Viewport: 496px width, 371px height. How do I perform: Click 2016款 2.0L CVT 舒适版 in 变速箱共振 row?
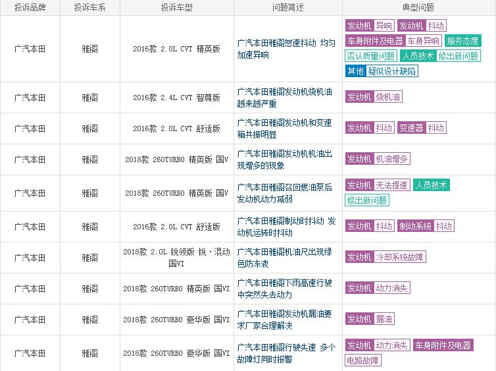point(176,128)
